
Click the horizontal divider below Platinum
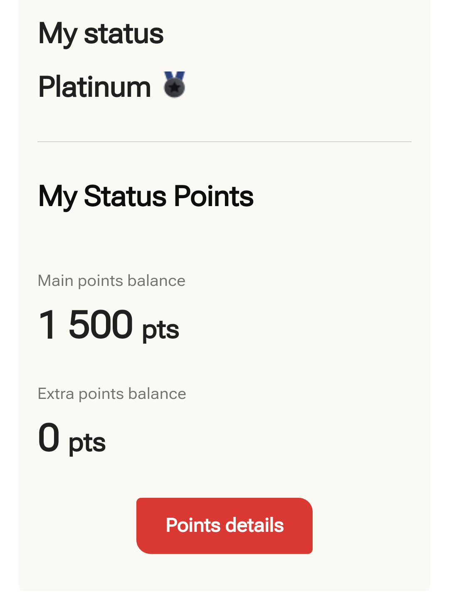[x=224, y=142]
